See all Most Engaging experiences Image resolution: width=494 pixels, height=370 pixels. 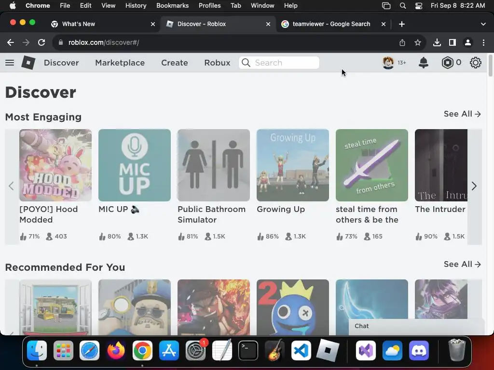coord(462,114)
